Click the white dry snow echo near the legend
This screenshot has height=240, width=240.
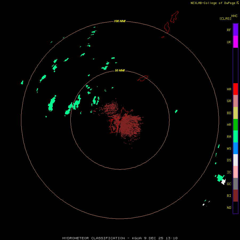(x=223, y=182)
